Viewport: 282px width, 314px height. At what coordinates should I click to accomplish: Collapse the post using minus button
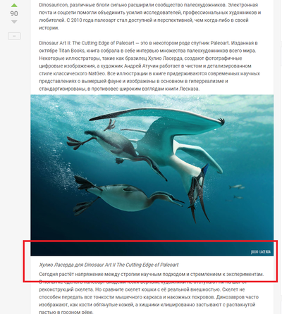coord(14,36)
